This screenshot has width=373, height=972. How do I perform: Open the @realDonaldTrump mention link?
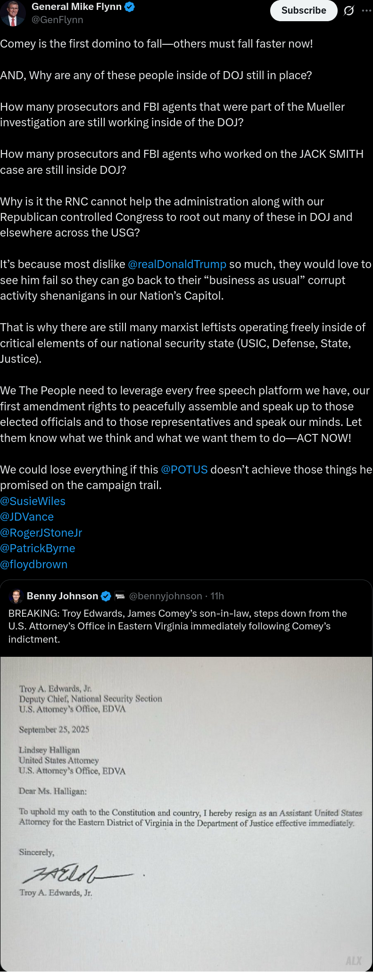coord(177,264)
